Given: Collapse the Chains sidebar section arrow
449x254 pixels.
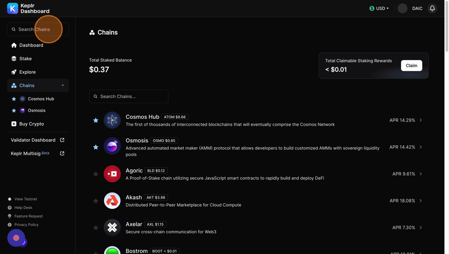Looking at the screenshot, I should point(63,86).
